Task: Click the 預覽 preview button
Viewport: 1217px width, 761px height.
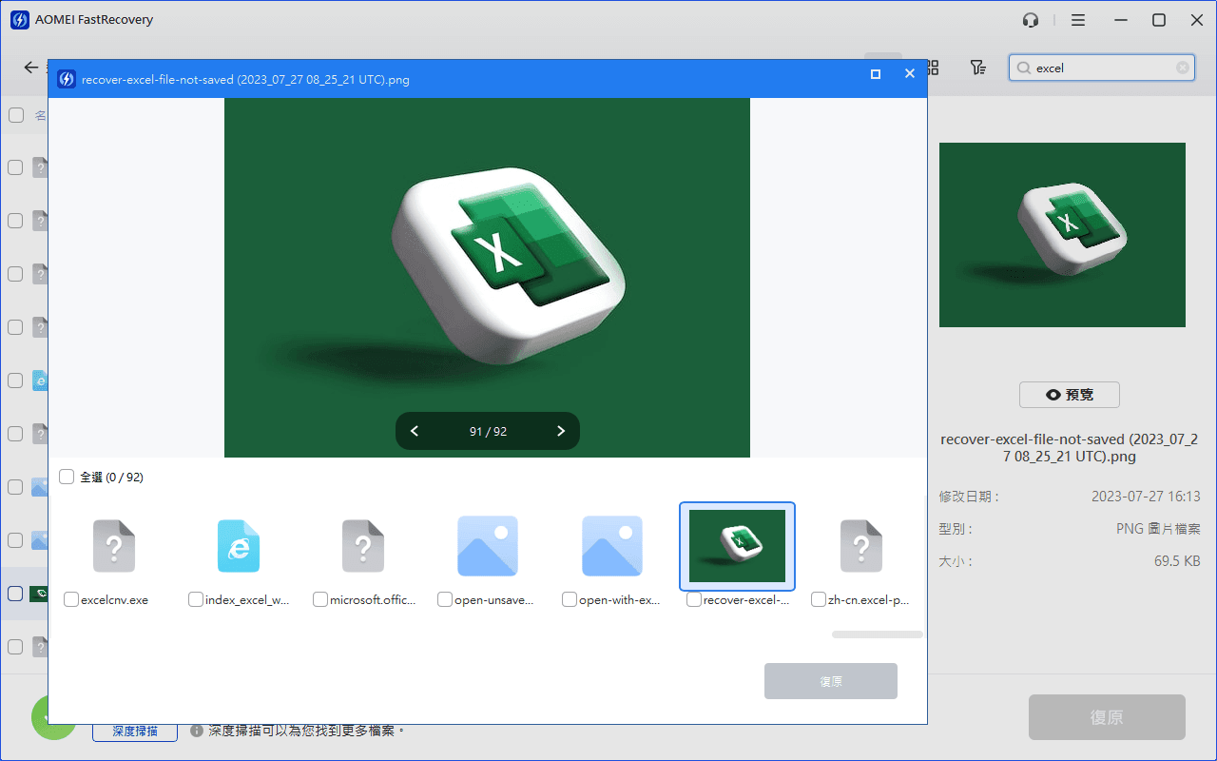Action: (x=1070, y=395)
